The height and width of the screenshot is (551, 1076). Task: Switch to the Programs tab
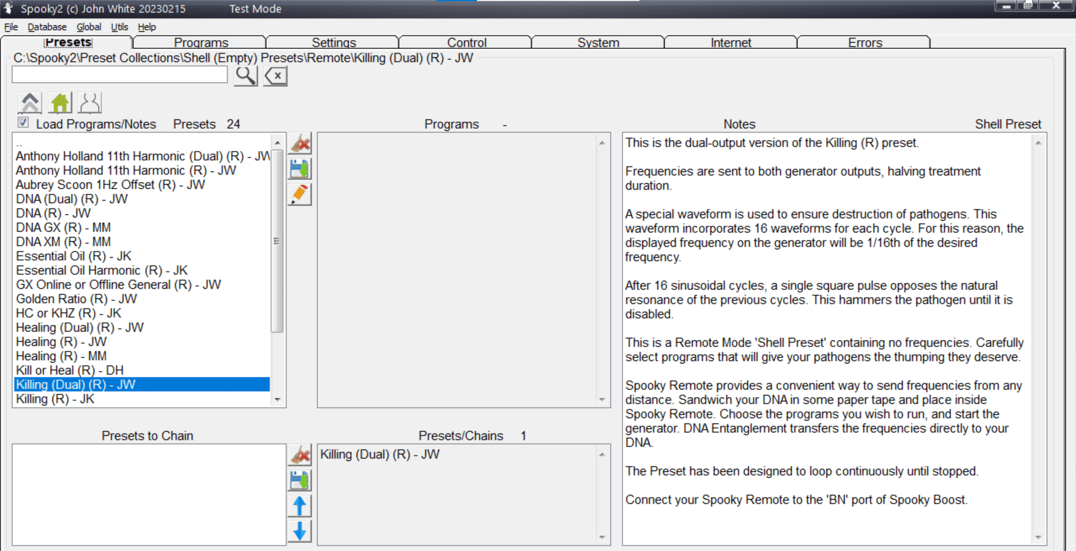coord(201,43)
